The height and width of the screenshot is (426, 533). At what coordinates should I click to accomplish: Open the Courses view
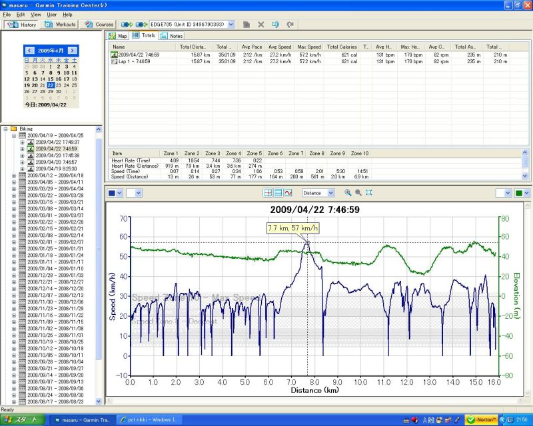99,25
